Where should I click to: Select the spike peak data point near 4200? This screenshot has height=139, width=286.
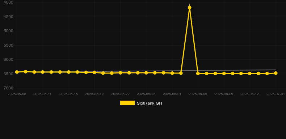(189, 8)
